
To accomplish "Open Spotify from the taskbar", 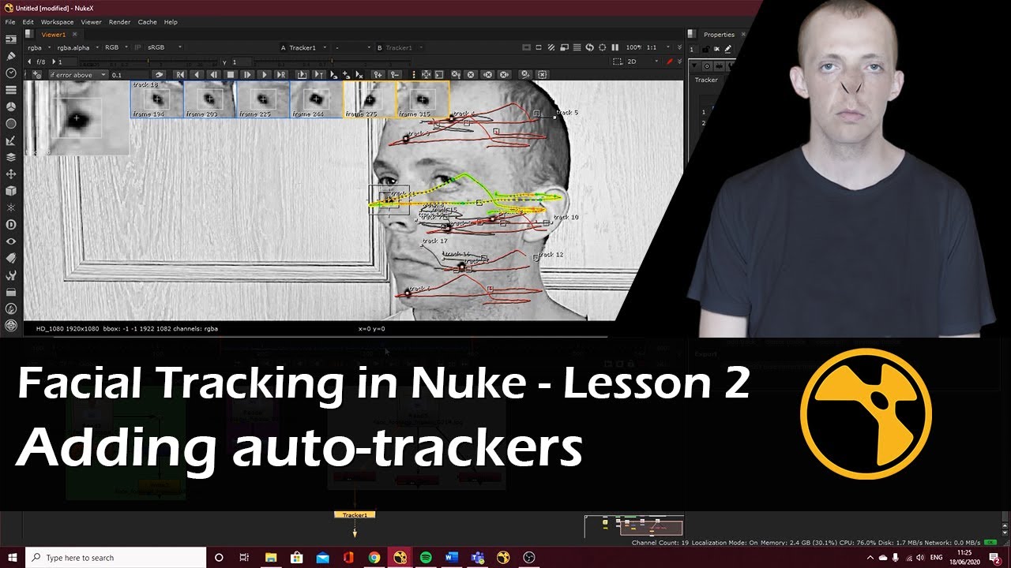I will pyautogui.click(x=426, y=558).
